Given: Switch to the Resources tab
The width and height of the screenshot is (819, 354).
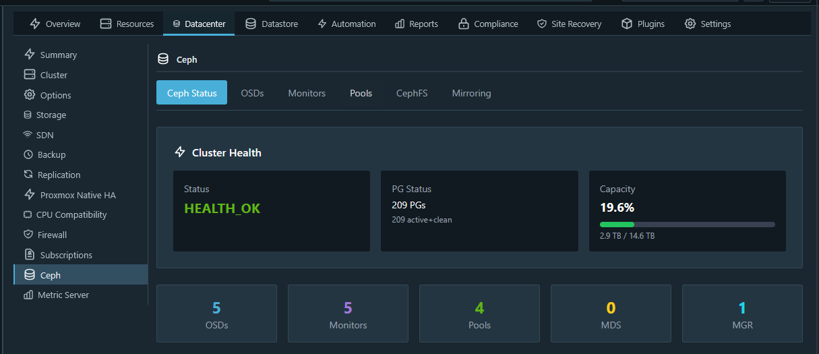Looking at the screenshot, I should click(x=127, y=24).
